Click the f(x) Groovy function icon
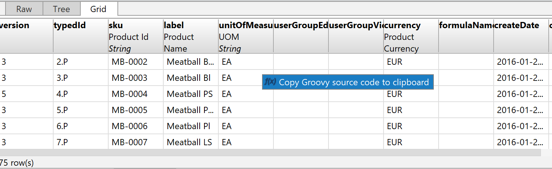 (x=270, y=82)
